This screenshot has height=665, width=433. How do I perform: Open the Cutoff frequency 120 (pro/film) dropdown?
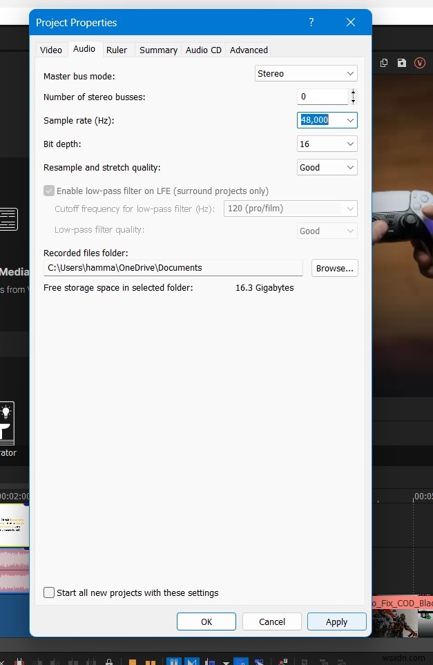click(x=291, y=209)
